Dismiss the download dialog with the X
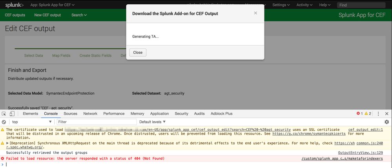 point(255,13)
